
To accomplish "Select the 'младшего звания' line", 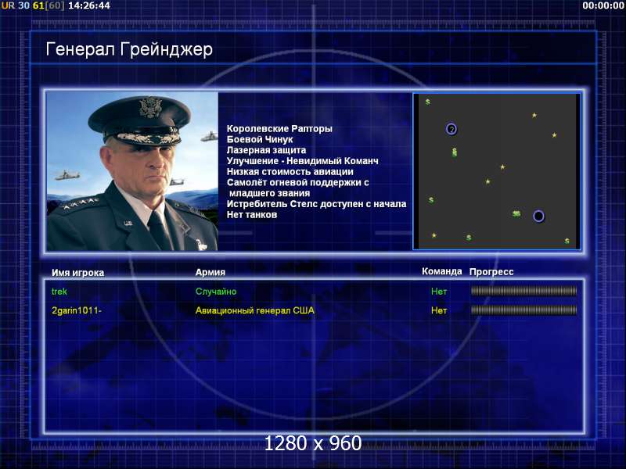I will click(x=269, y=193).
